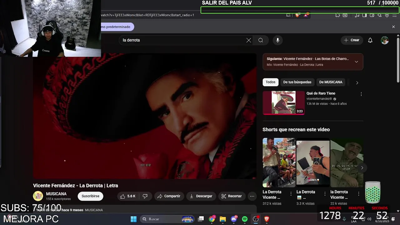Select De tus búsquedas filter chip
This screenshot has width=400, height=225.
point(297,82)
